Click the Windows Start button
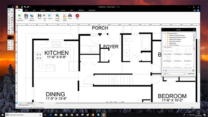The image size is (208, 117). 3,115
